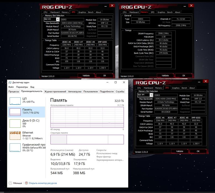Viewport: 215px width, 193px height.
Task: Switch to the Пользователи tab
Action: (90, 92)
